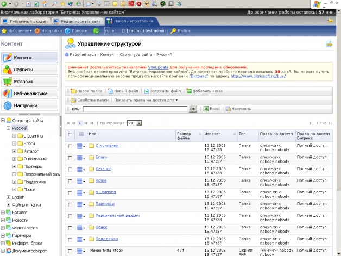
Task: Tick the checkbox for the 'О компании' row
Action: click(70, 146)
